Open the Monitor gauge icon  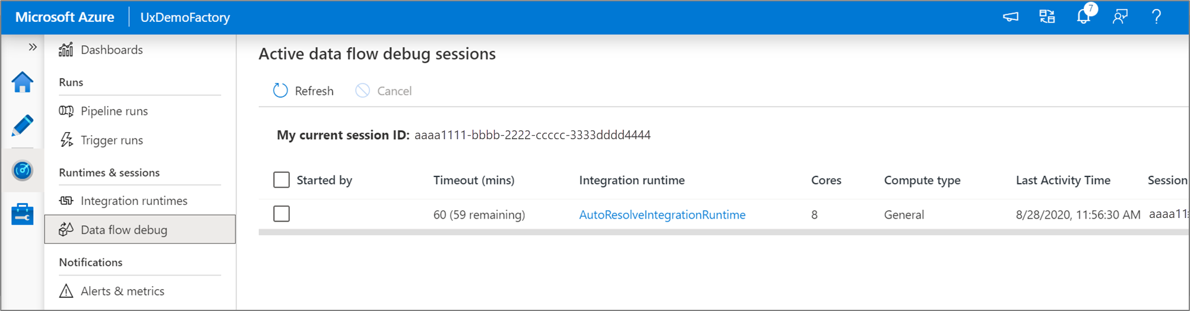[23, 171]
